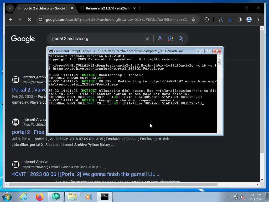Select Command Prompt taskbar button
Screen dimensions: 269x202
105,197
